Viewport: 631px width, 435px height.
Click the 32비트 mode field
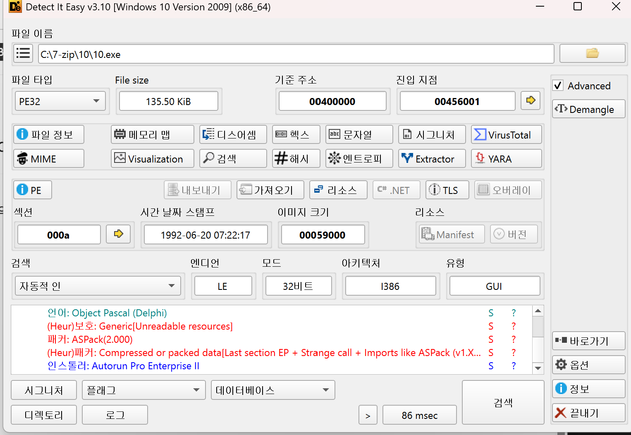(298, 286)
